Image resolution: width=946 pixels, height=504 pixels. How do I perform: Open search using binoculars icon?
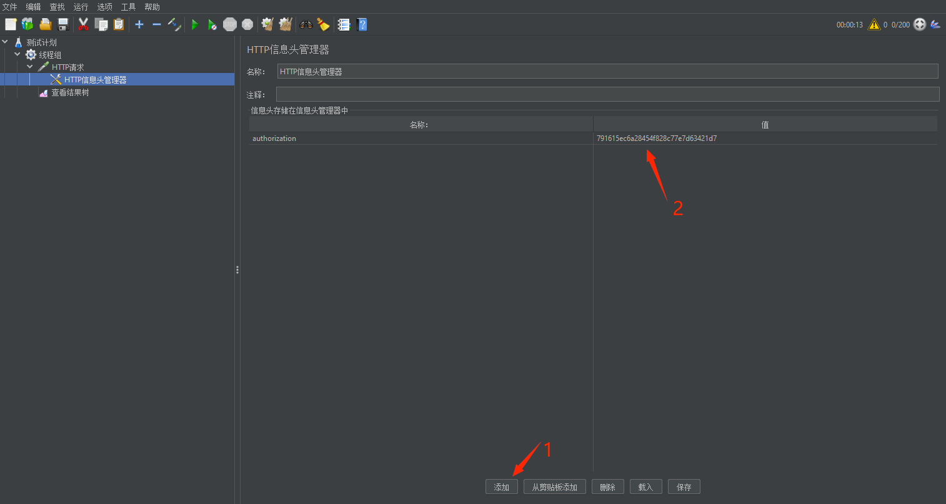(306, 24)
